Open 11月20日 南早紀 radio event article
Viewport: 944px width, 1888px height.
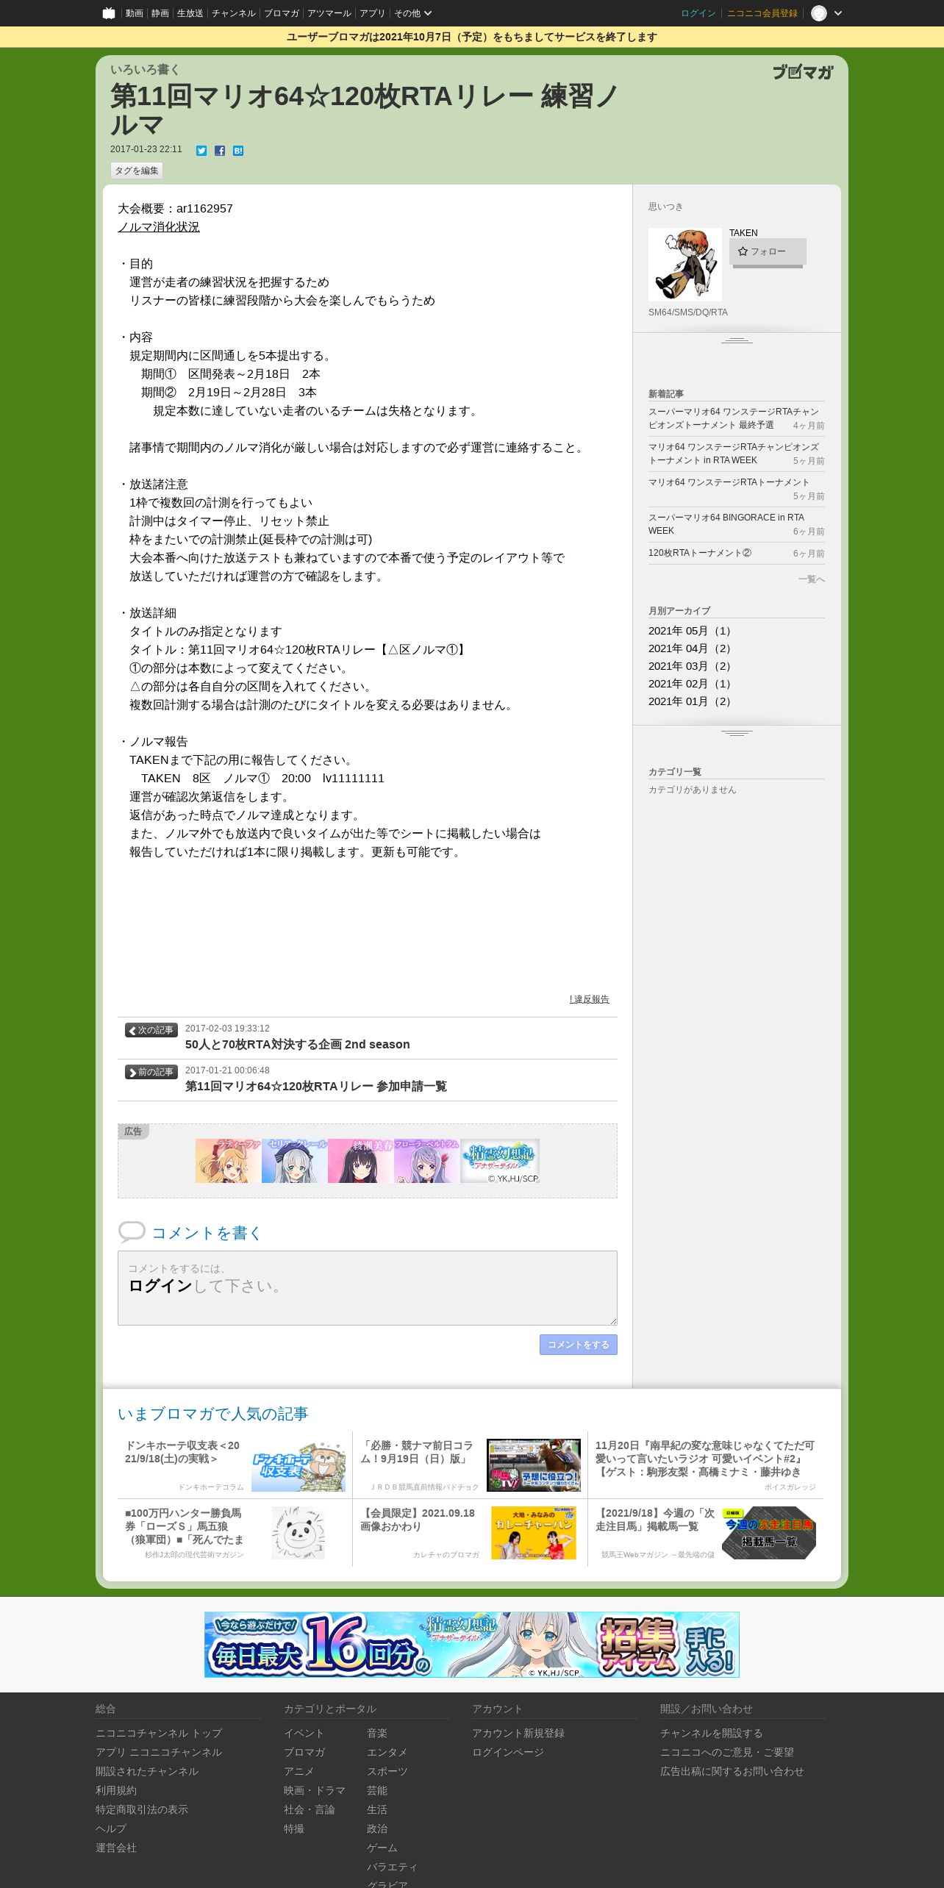(705, 1459)
